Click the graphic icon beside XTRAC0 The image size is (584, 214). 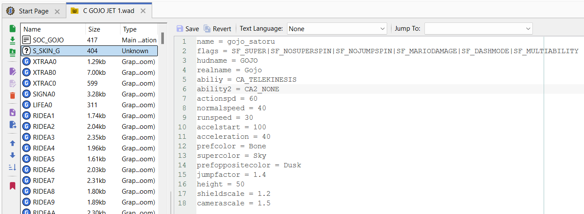pyautogui.click(x=26, y=83)
